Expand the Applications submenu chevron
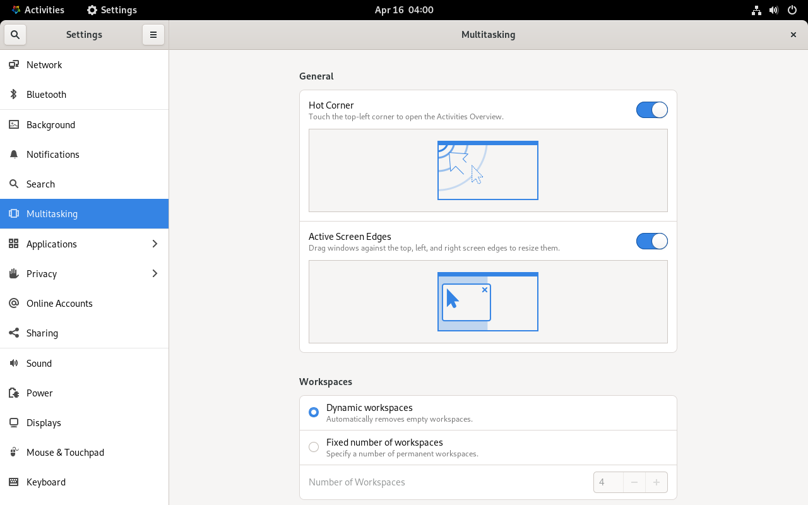Image resolution: width=808 pixels, height=505 pixels. [x=155, y=244]
